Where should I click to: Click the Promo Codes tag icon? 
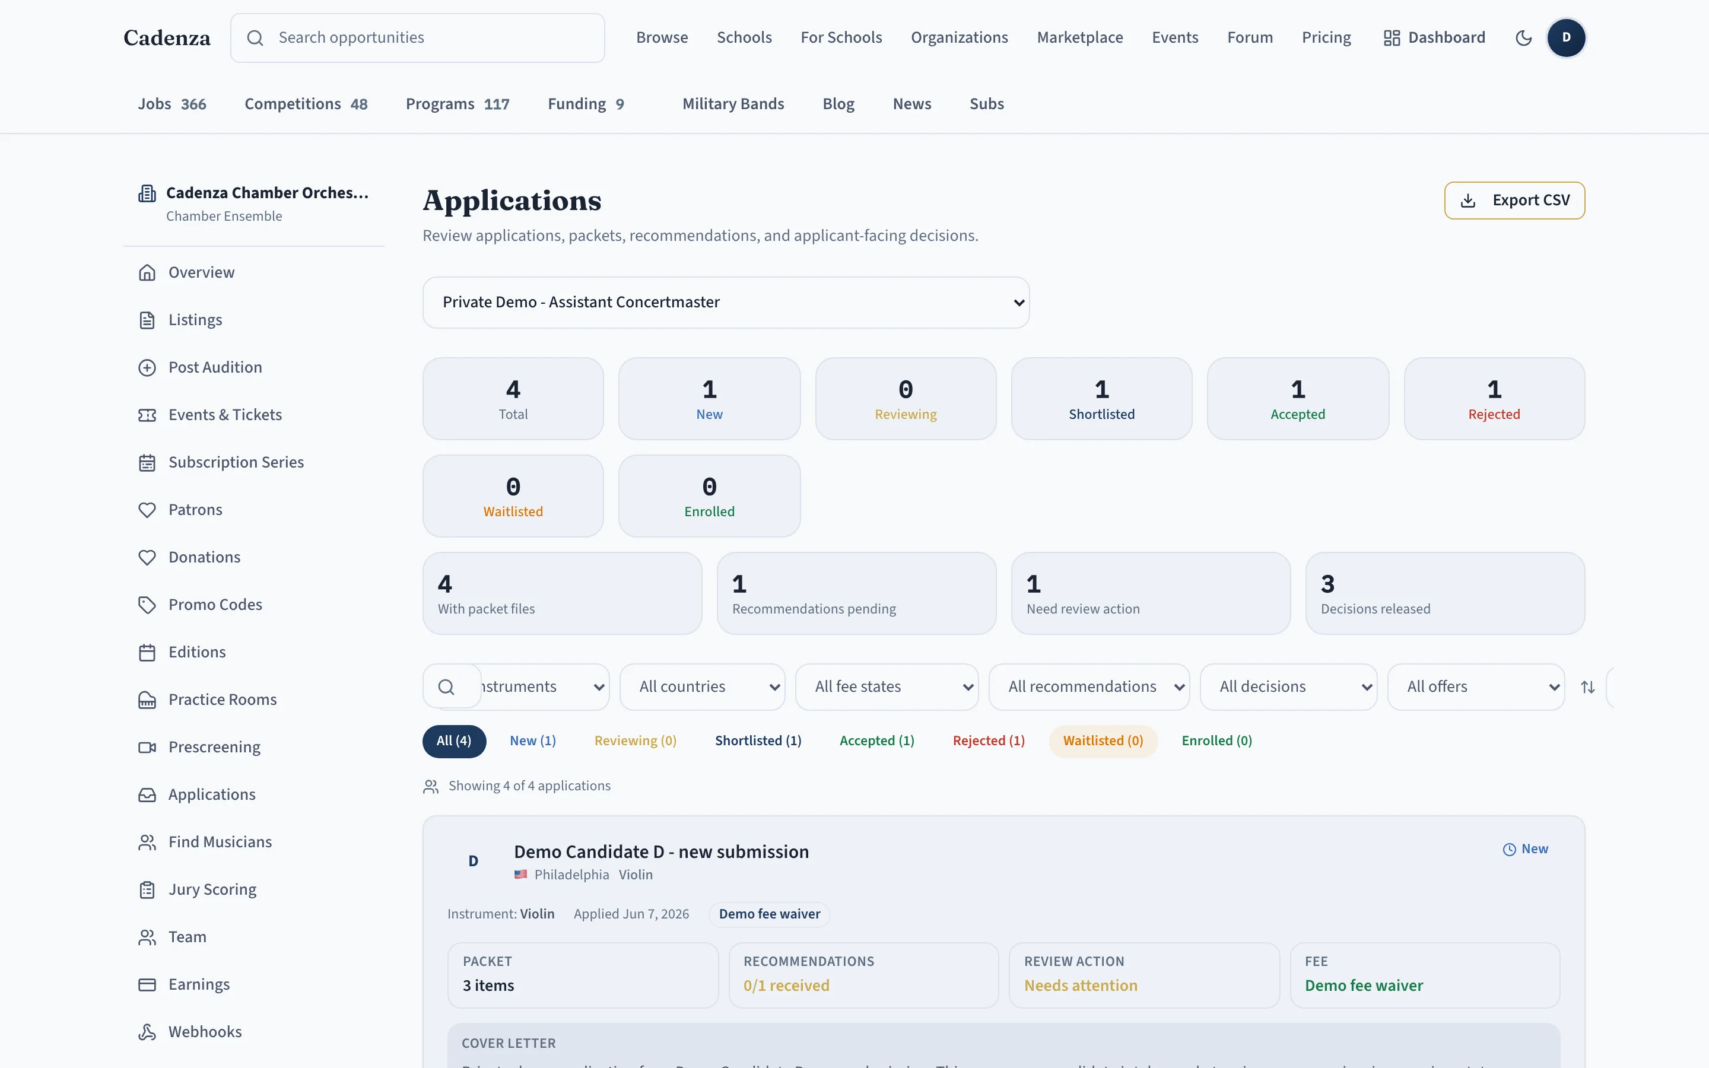coord(147,605)
